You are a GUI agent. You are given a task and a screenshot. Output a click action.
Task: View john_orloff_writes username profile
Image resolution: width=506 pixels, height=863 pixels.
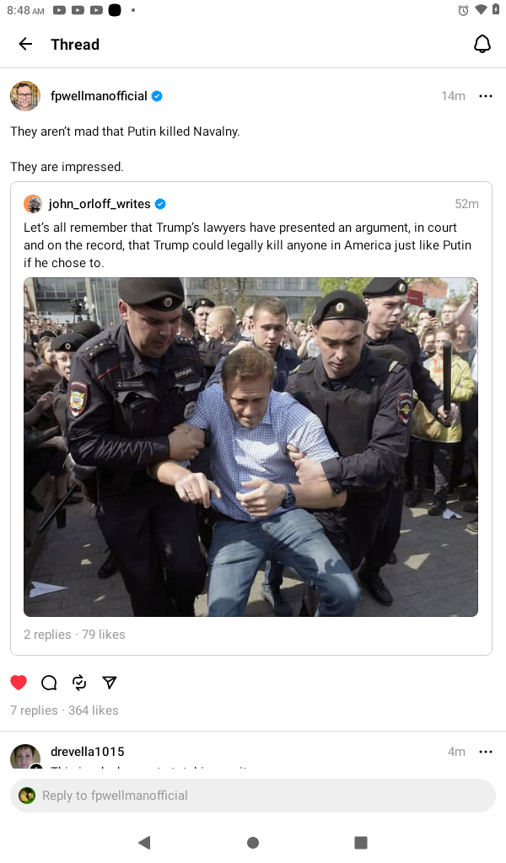(100, 204)
